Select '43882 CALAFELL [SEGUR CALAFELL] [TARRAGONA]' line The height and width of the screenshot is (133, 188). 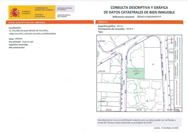pos(32,34)
